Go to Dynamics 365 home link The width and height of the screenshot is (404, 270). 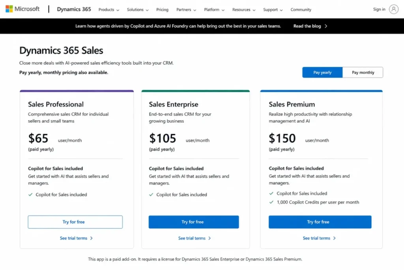coord(74,9)
